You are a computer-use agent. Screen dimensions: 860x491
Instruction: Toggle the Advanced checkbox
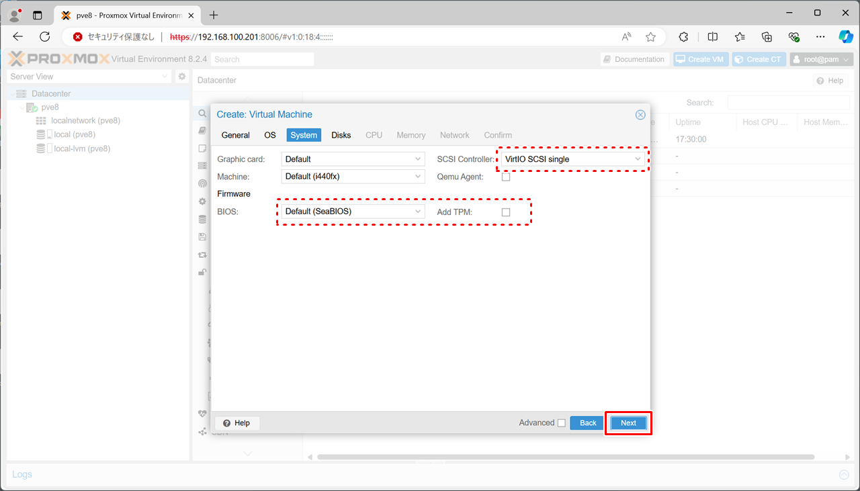click(562, 423)
